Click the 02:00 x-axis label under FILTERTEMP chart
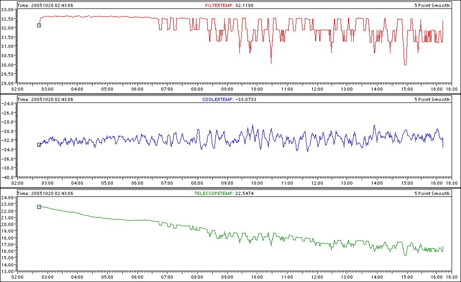461x282 pixels. (17, 89)
